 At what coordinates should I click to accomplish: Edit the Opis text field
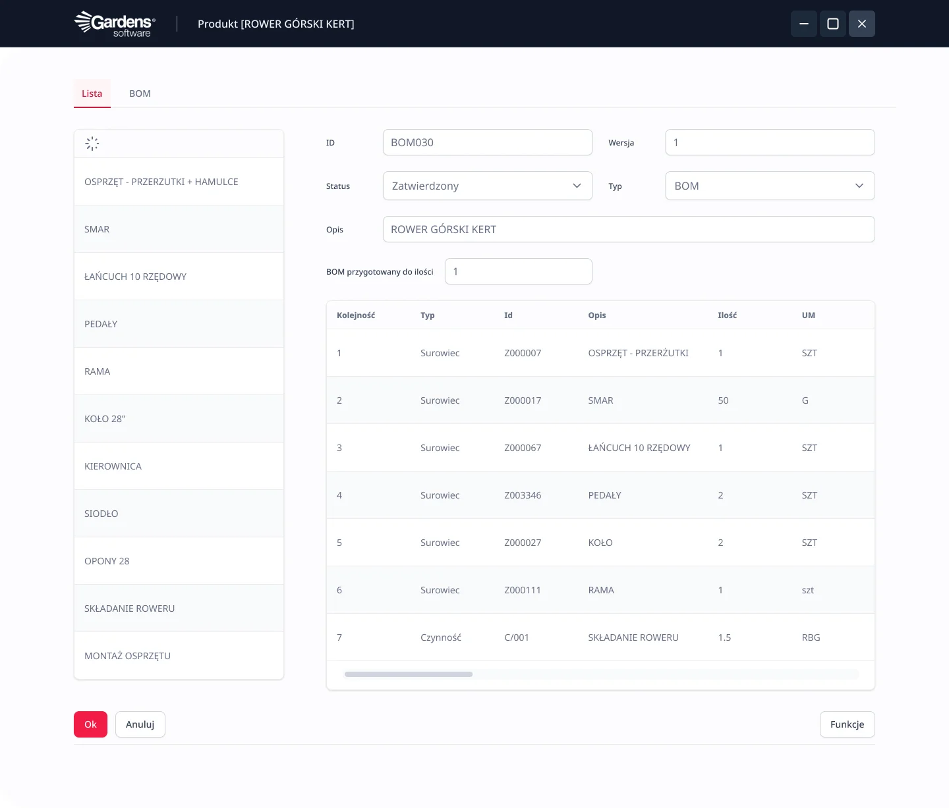(x=628, y=229)
